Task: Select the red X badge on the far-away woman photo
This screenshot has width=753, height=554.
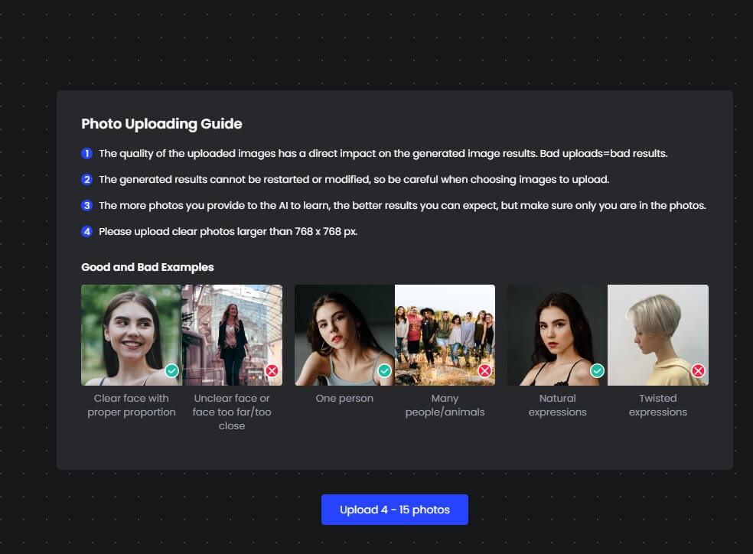Action: [272, 370]
